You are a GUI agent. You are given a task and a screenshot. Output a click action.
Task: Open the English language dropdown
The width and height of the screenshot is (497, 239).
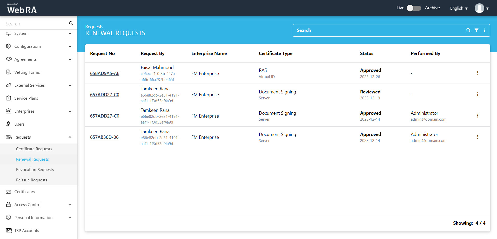[x=459, y=8]
